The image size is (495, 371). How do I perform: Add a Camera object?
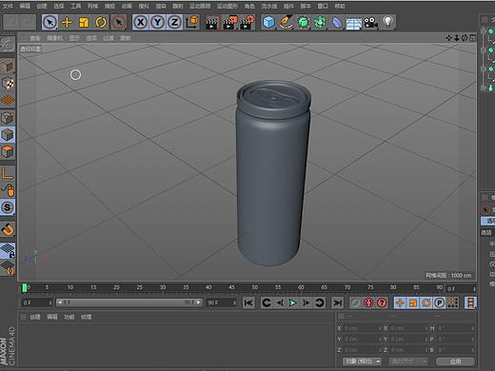370,22
